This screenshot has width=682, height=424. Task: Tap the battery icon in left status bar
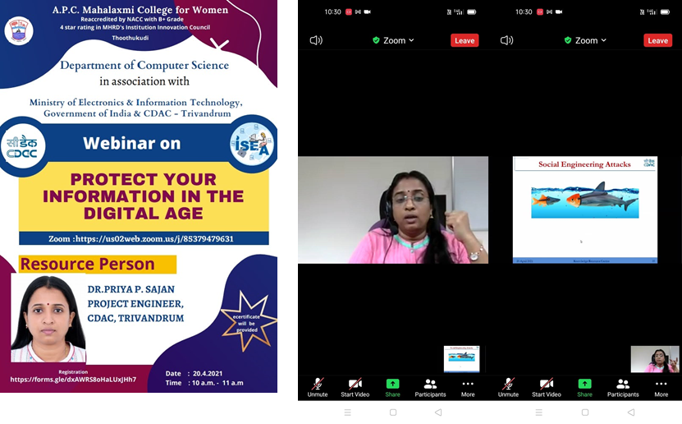point(471,12)
